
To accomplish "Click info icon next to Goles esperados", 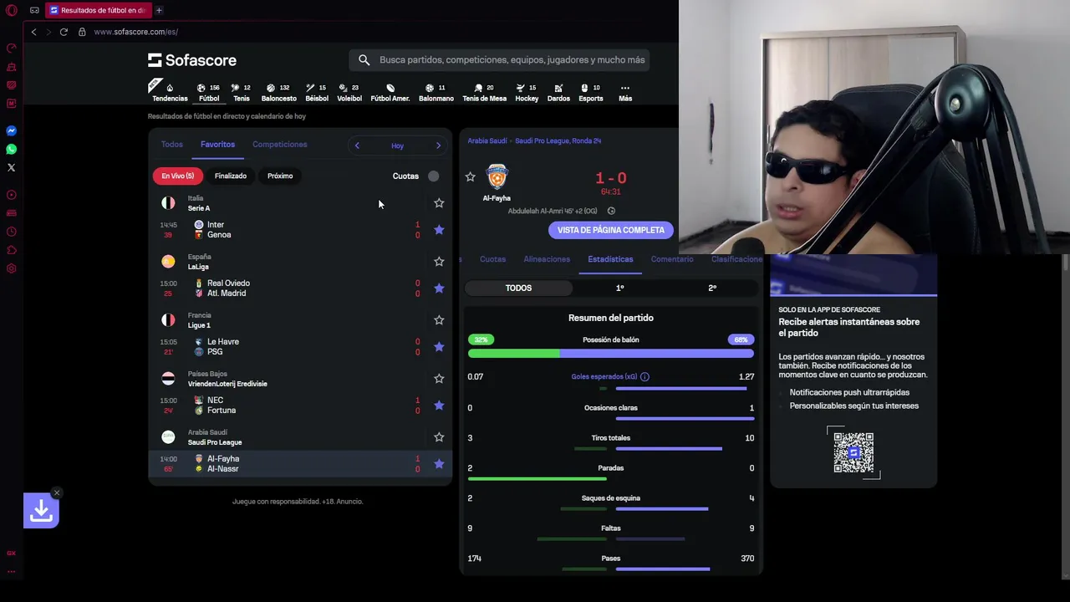I will click(x=645, y=376).
